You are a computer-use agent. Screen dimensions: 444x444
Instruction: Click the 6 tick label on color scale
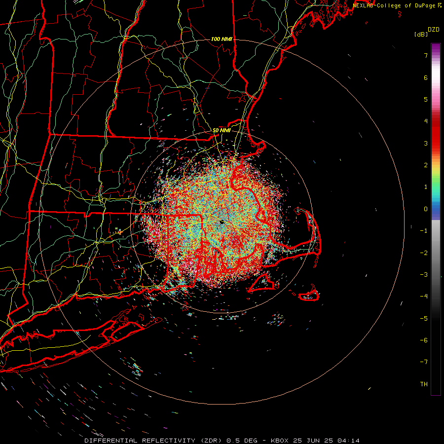click(426, 77)
